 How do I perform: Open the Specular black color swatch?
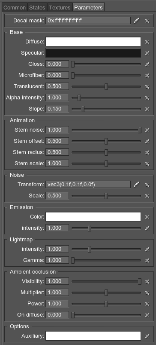click(x=93, y=53)
